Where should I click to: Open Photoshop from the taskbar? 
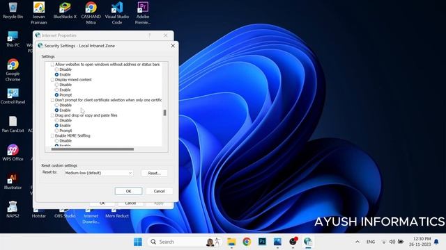coord(262,242)
